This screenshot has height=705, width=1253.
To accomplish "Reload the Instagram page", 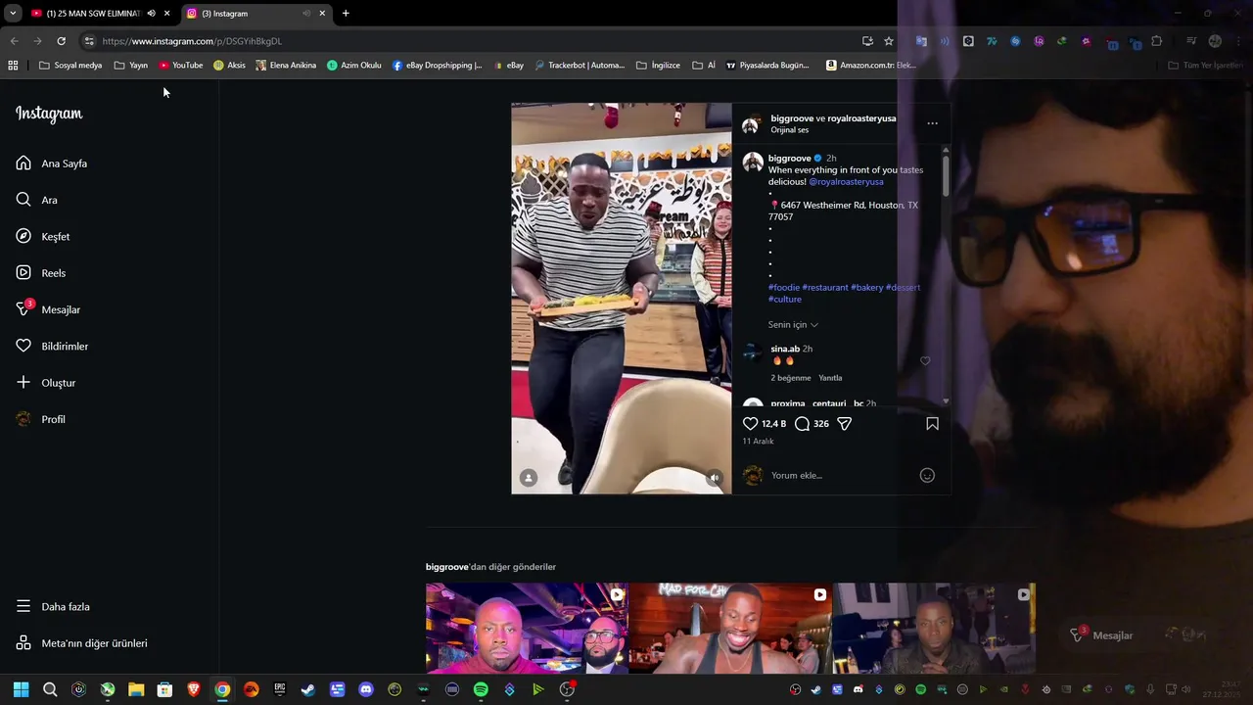I will tap(61, 41).
